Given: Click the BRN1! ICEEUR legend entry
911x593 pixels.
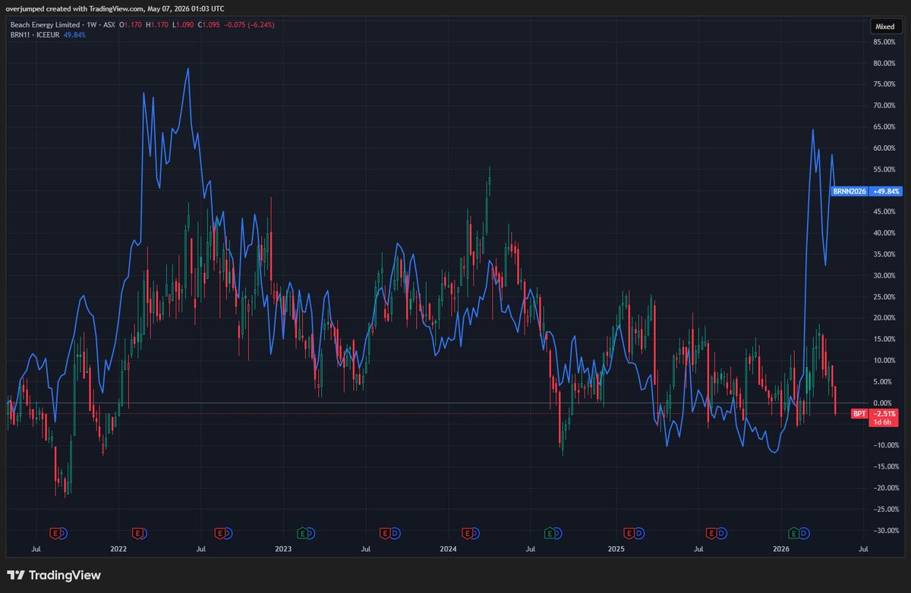Looking at the screenshot, I should (34, 35).
